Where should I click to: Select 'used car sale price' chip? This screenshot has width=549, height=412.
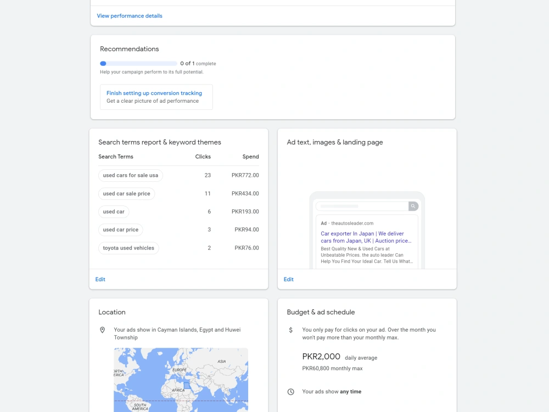[x=126, y=193]
